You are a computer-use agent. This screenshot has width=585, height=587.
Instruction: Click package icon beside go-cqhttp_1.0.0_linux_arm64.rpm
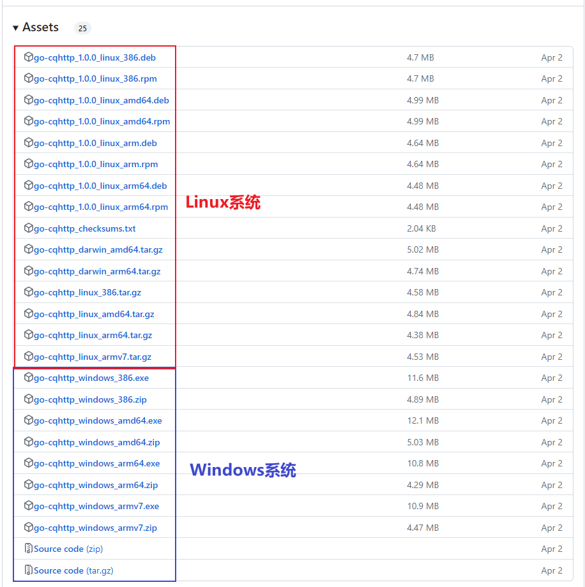pos(29,206)
